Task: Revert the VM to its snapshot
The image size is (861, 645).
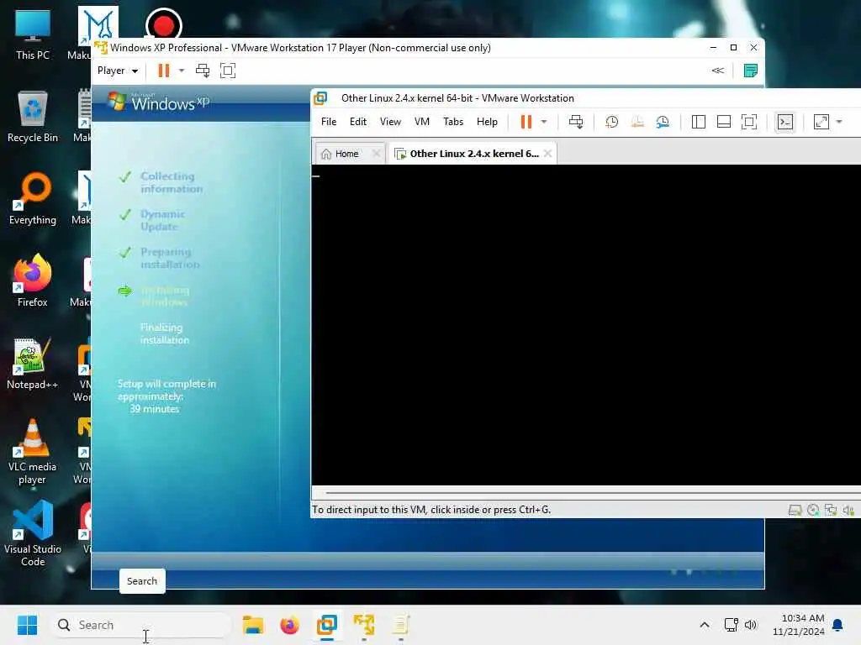Action: coord(637,122)
